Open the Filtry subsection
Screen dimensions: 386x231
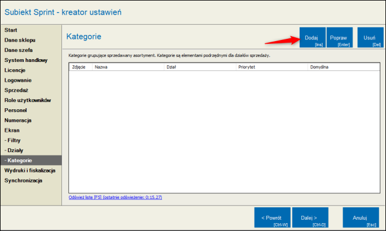(x=31, y=140)
